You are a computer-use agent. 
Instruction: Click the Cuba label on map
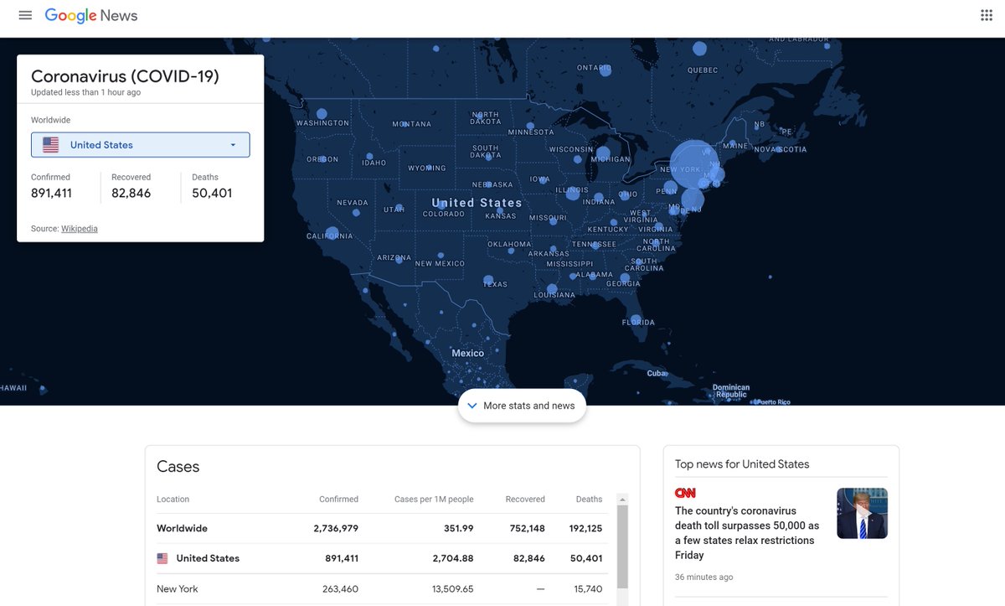pyautogui.click(x=656, y=373)
